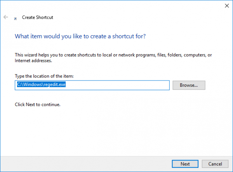This screenshot has height=172, width=233.
Task: Click the 'What item would you like' heading
Action: point(80,36)
